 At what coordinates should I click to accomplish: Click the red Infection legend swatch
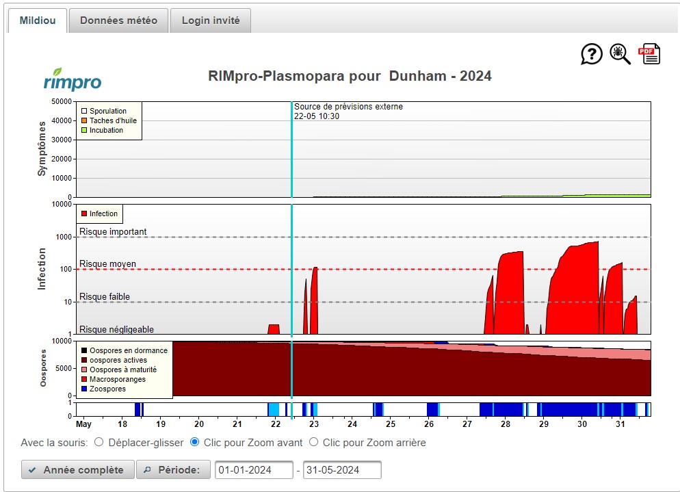click(84, 214)
